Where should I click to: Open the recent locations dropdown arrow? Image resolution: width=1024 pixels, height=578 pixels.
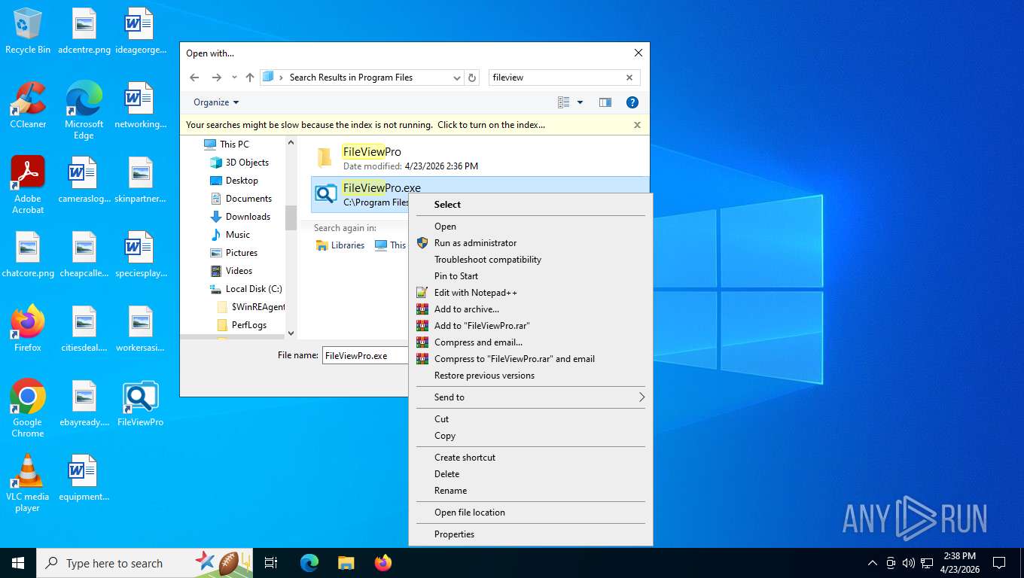234,78
